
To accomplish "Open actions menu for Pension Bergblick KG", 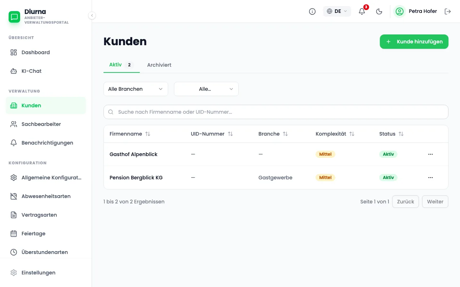I will click(431, 178).
